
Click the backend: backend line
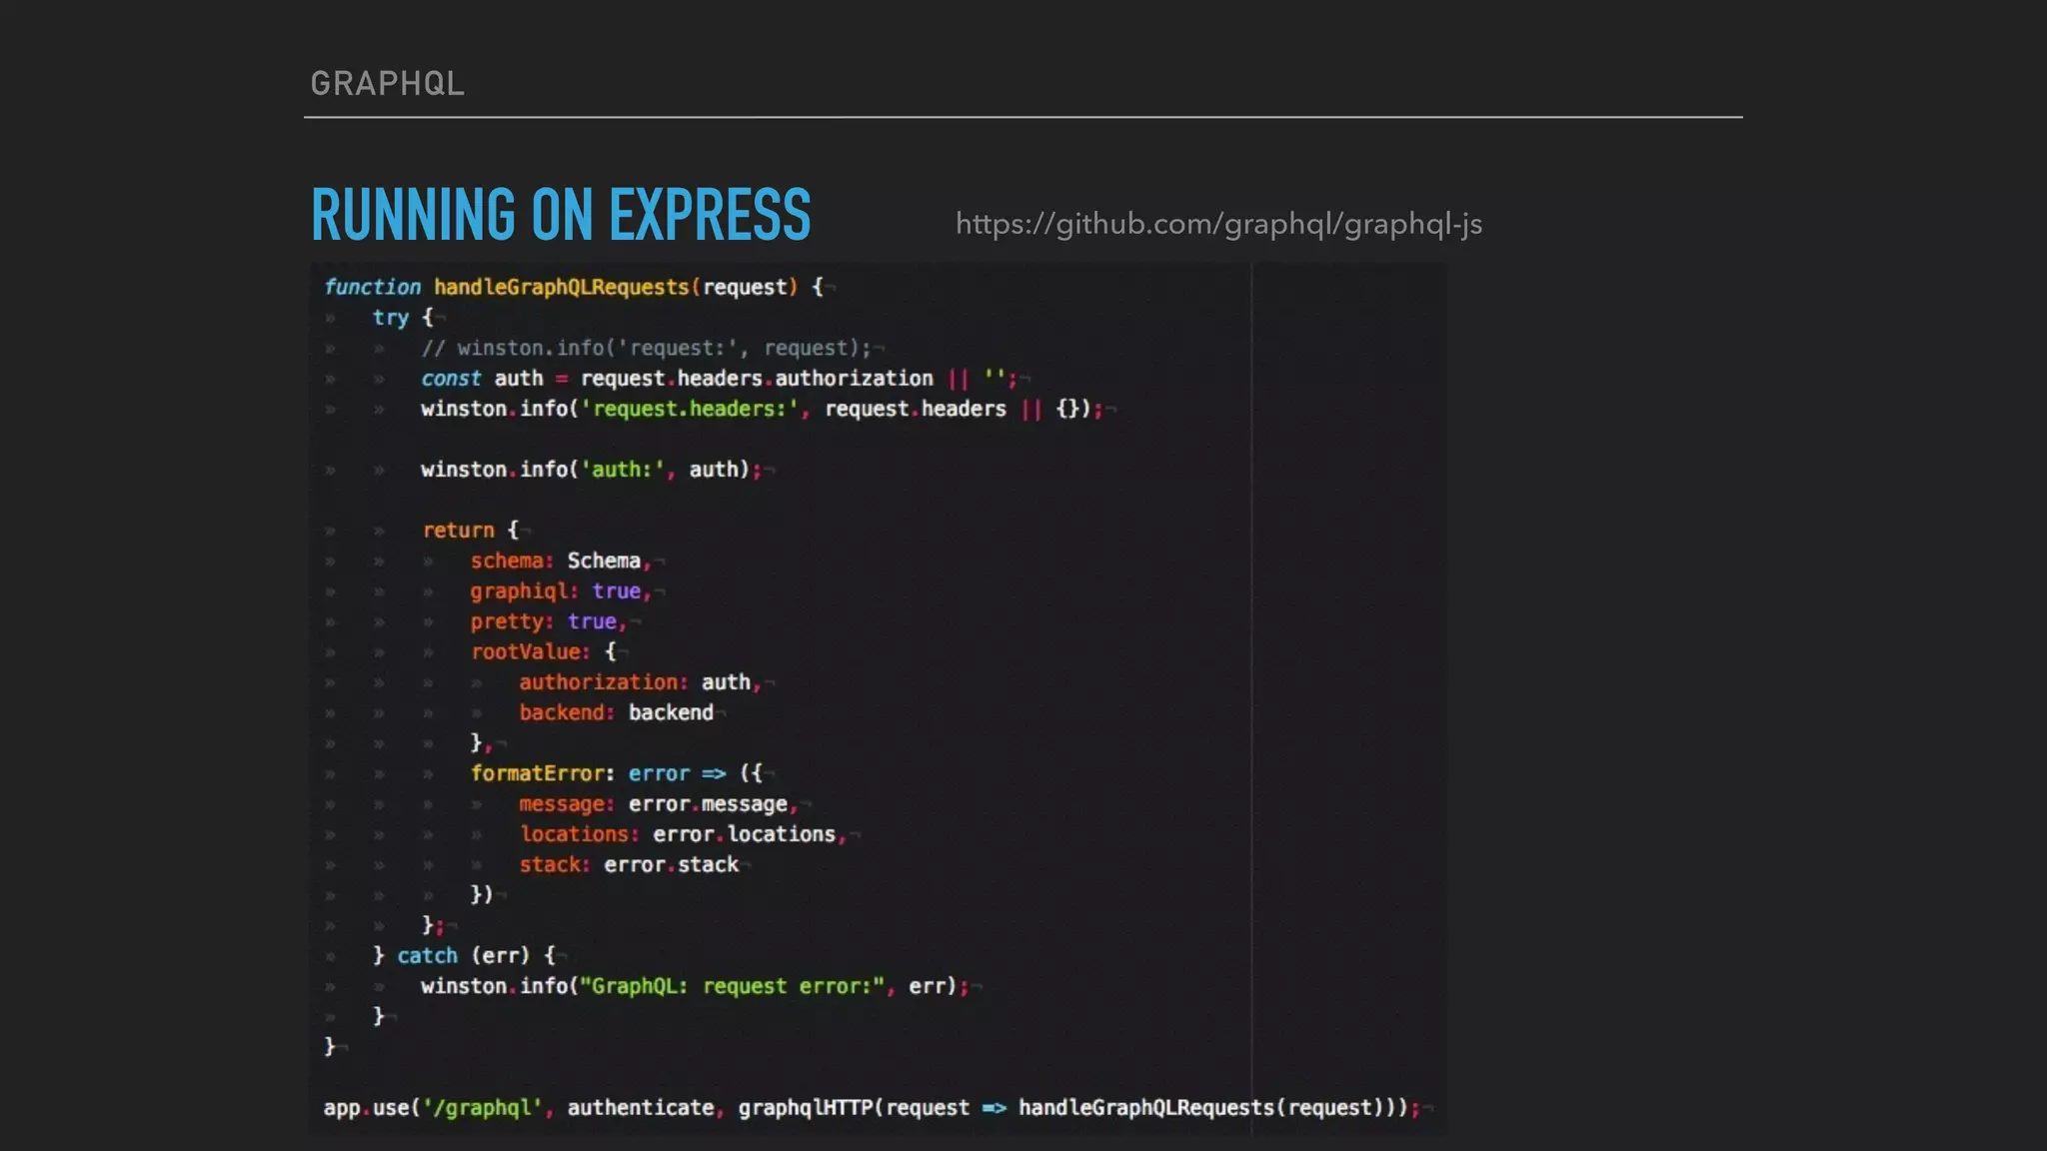tap(616, 712)
